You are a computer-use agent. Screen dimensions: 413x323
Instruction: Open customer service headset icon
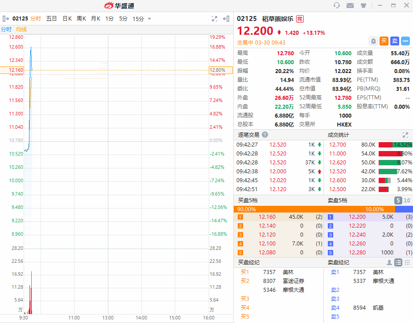pyautogui.click(x=337, y=5)
